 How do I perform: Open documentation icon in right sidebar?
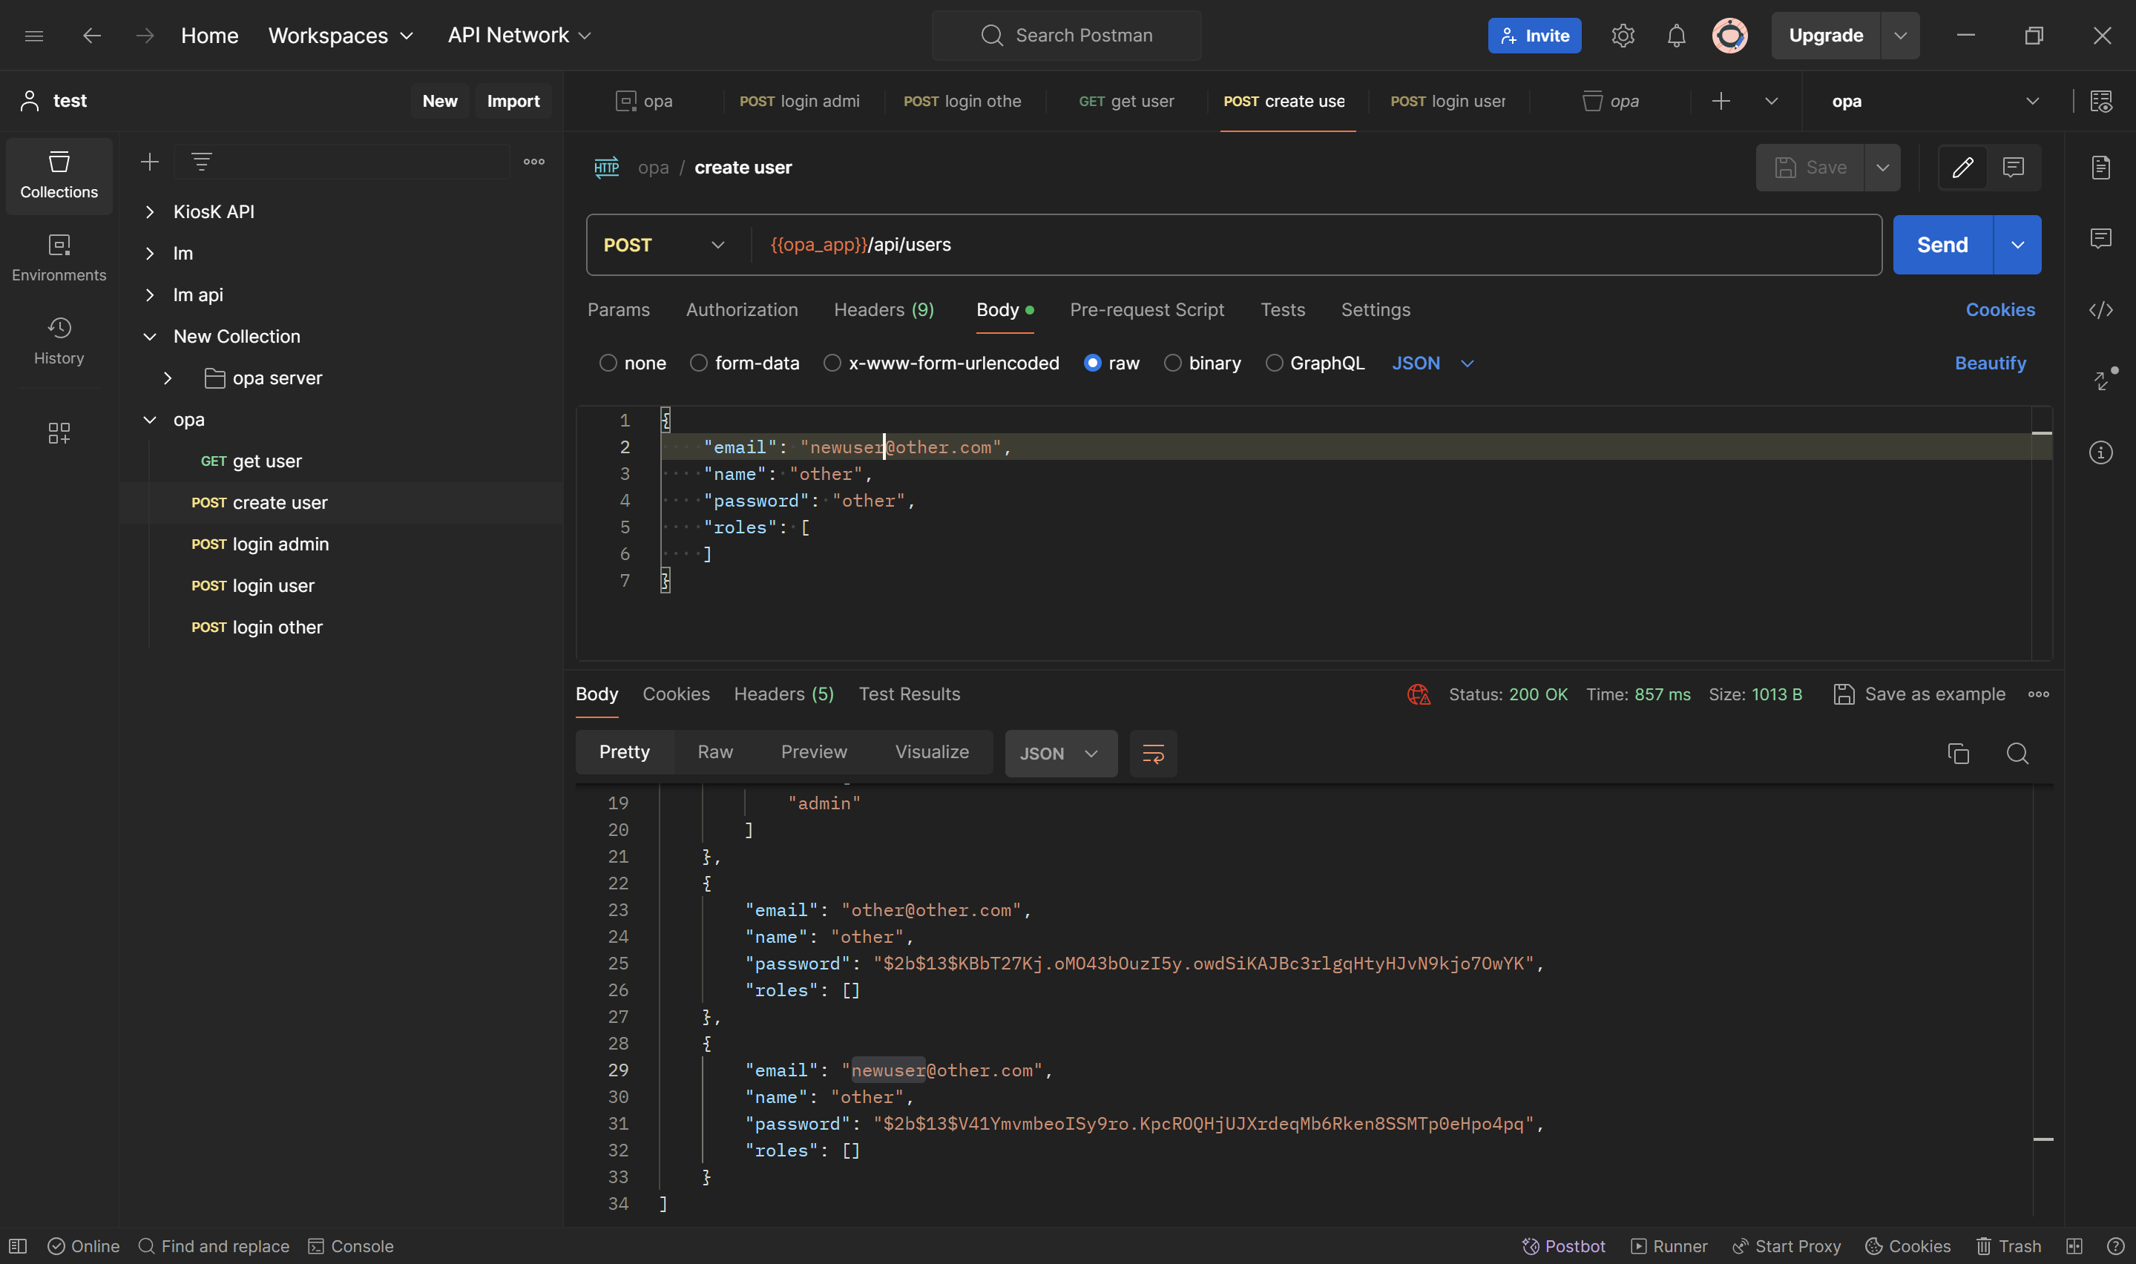click(x=2101, y=168)
